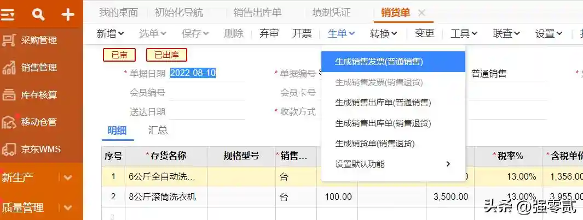The image size is (583, 220).
Task: Open 移动仓管 warehouse icon
Action: [9, 122]
